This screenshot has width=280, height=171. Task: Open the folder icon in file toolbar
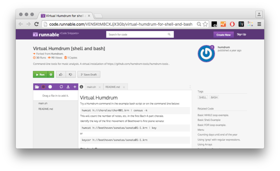coord(37,87)
